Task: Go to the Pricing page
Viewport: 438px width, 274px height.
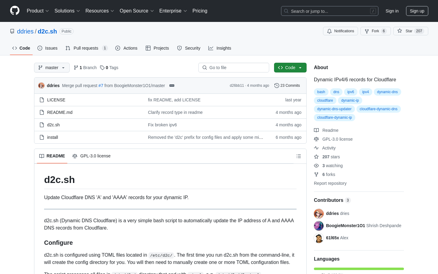Action: tap(200, 11)
